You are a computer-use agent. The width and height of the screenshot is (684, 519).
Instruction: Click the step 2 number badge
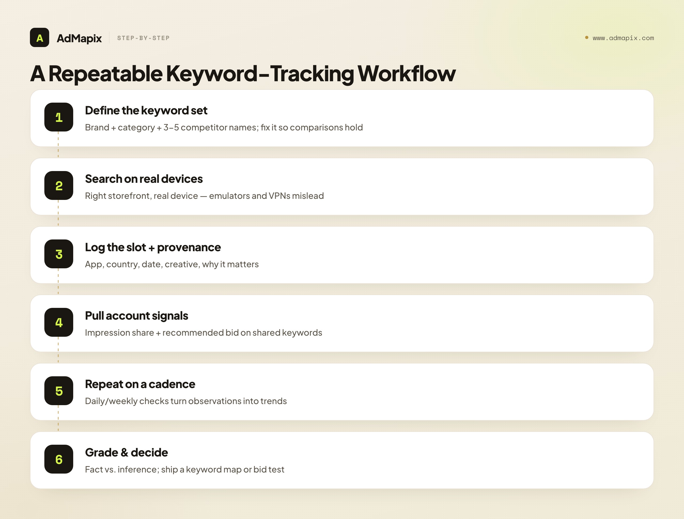(x=59, y=185)
